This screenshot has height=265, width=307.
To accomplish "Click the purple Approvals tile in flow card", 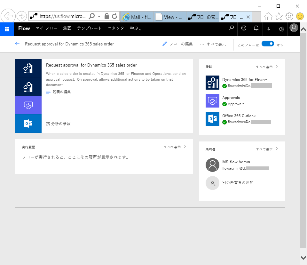I will point(28,105).
